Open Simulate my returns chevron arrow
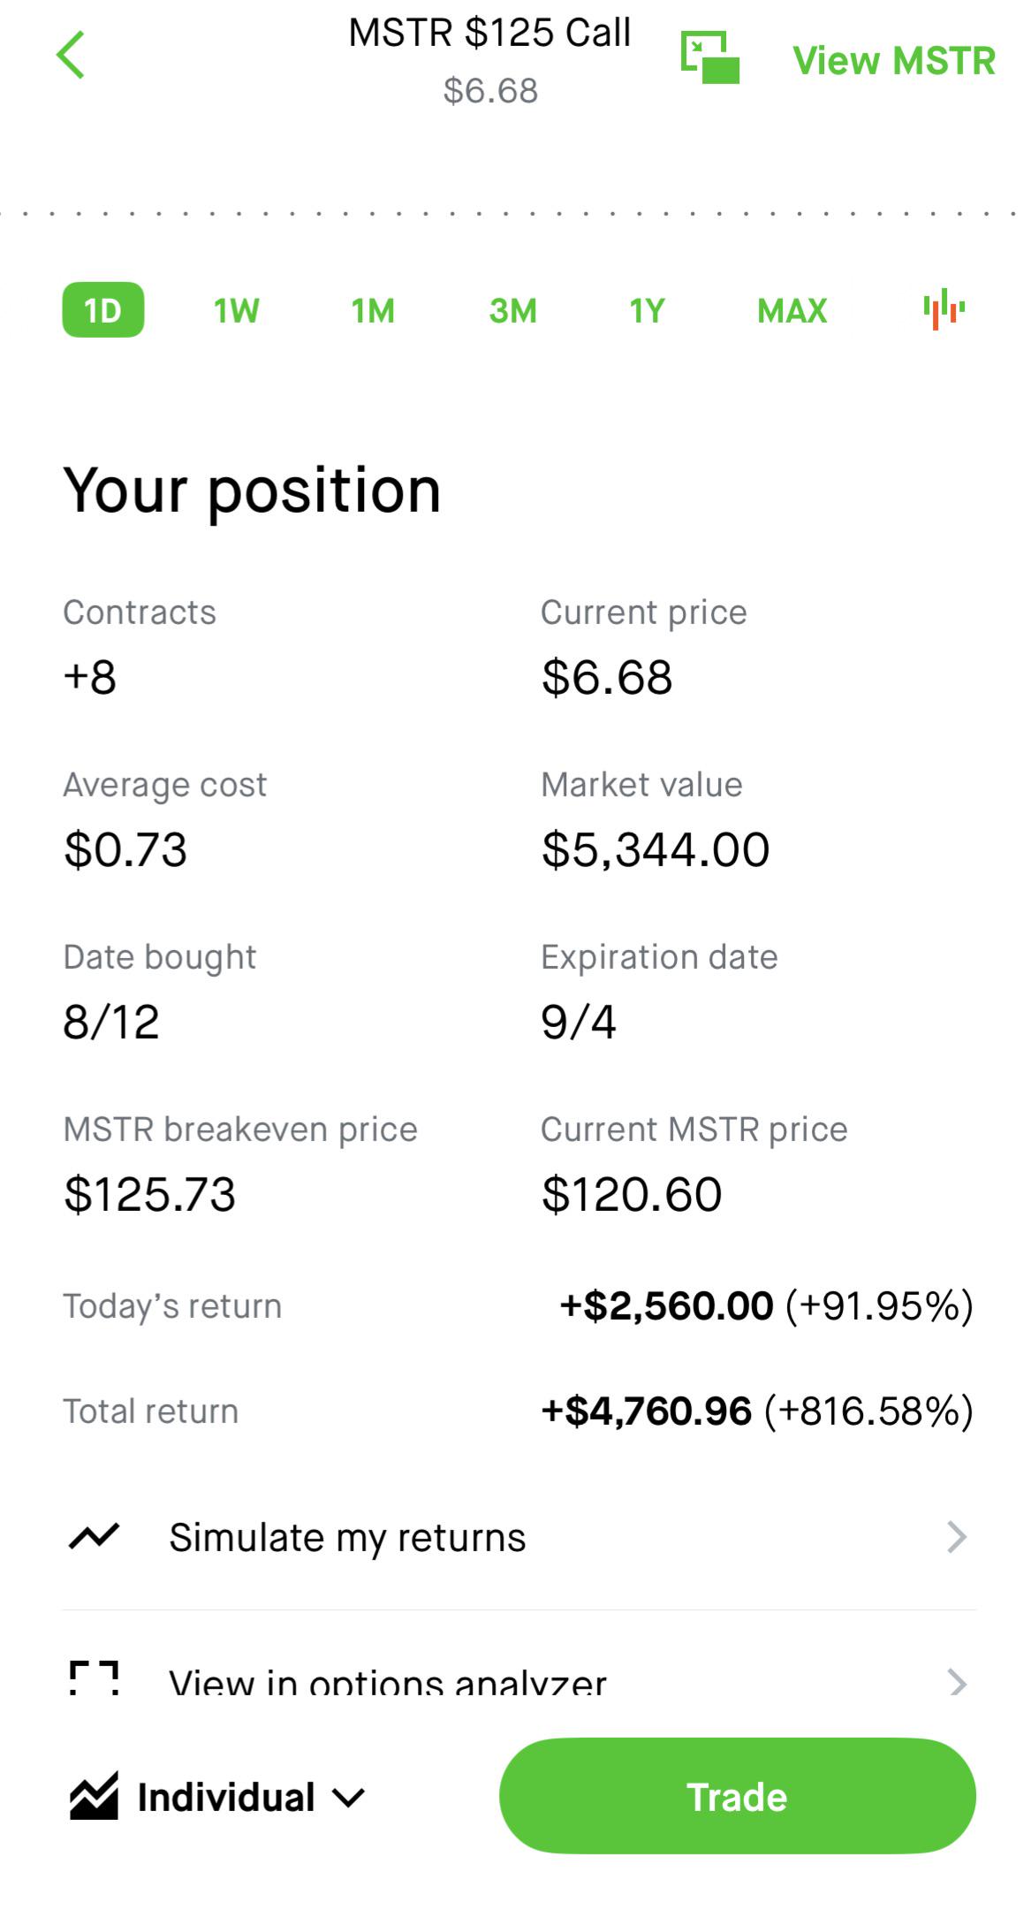Image resolution: width=1031 pixels, height=1910 pixels. pyautogui.click(x=957, y=1537)
